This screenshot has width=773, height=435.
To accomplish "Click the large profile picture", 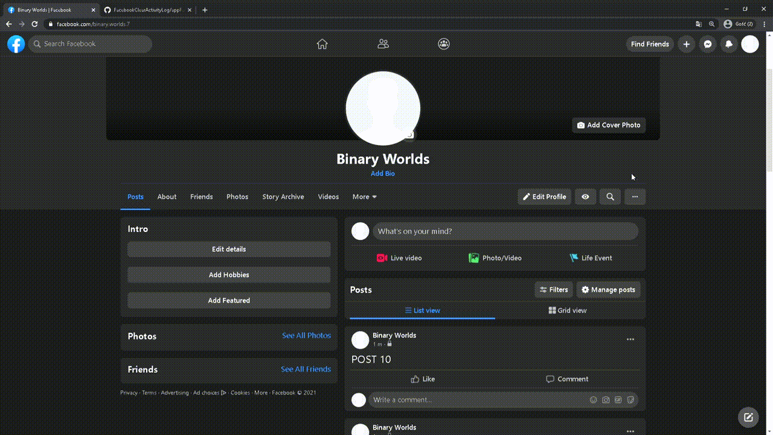I will (383, 108).
